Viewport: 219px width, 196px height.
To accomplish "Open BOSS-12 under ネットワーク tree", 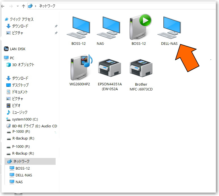I will click(x=20, y=168).
